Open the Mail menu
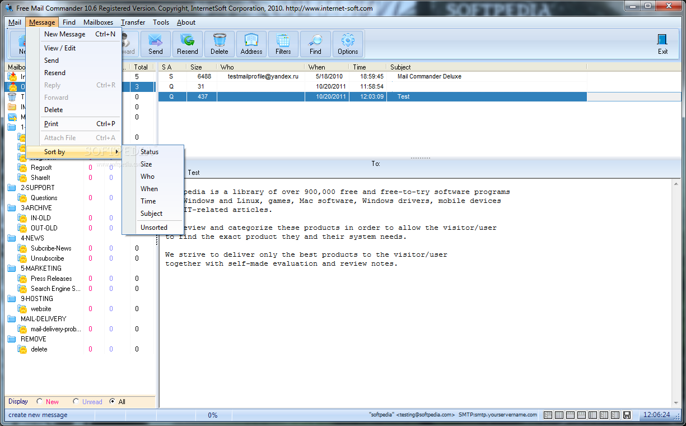The image size is (686, 426). tap(15, 22)
